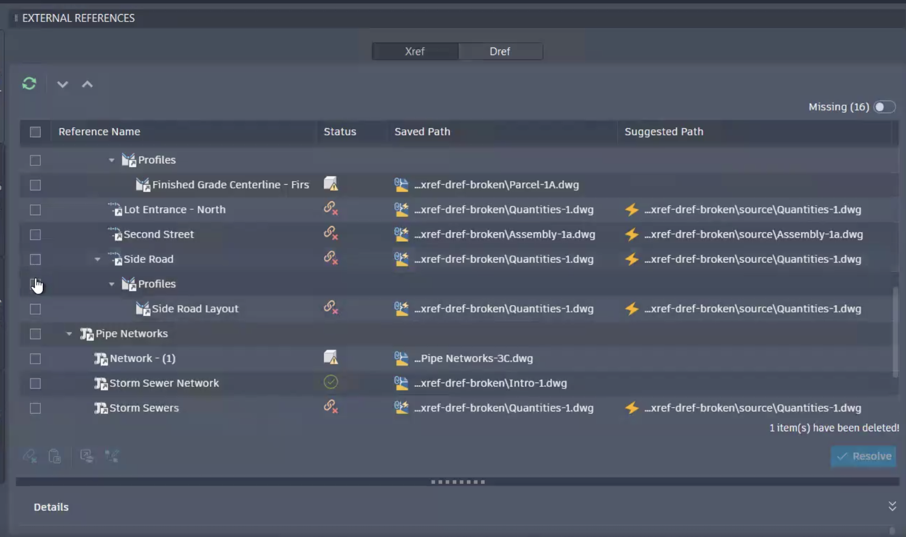Click the pipe network icon next to Storm Sewers
906x537 pixels.
coord(100,408)
